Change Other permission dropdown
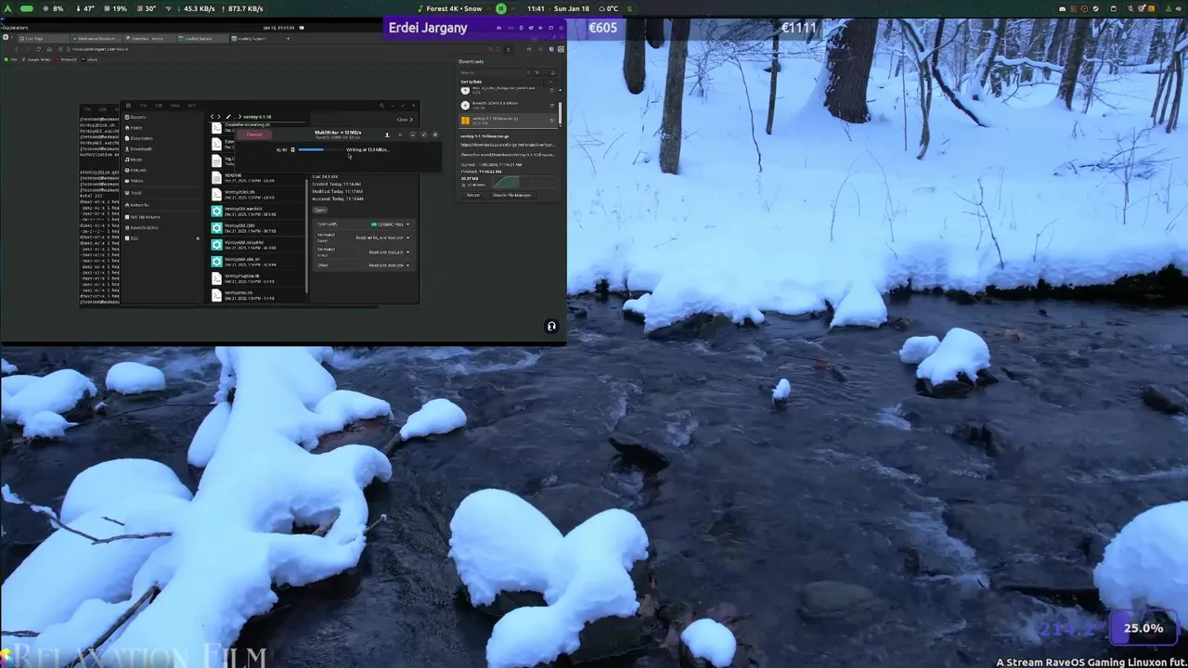This screenshot has height=668, width=1188. click(389, 265)
